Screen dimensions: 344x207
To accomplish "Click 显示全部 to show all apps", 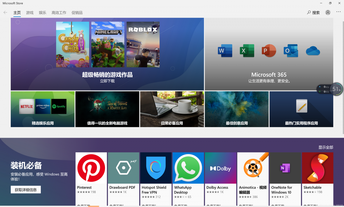I will [326, 147].
